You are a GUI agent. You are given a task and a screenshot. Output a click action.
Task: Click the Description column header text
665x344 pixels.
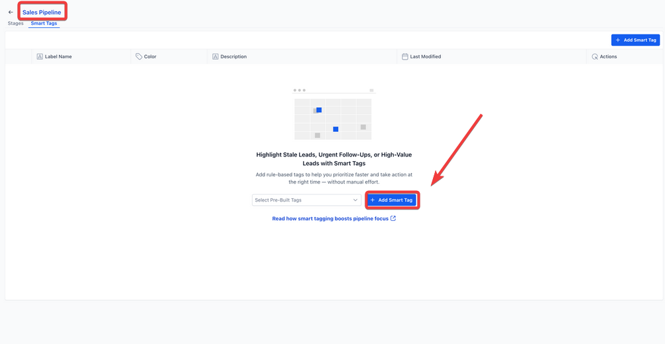click(233, 57)
